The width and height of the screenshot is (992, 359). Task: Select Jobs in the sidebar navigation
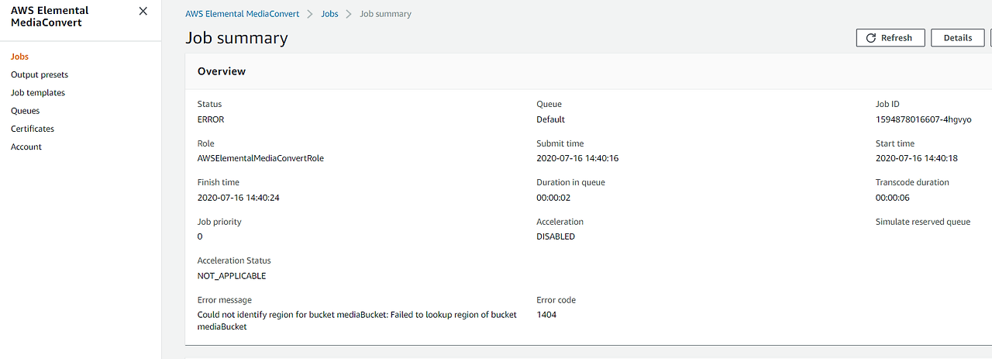pos(20,57)
